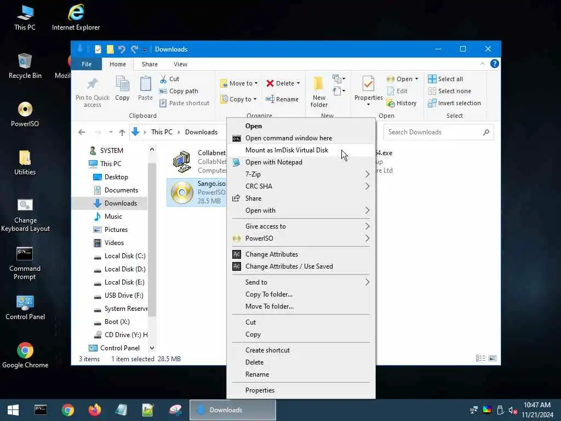Open PowerISO desktop shortcut
561x421 pixels.
click(25, 115)
